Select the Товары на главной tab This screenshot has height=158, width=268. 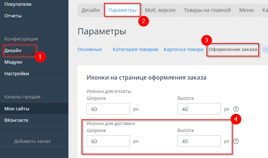tap(207, 10)
